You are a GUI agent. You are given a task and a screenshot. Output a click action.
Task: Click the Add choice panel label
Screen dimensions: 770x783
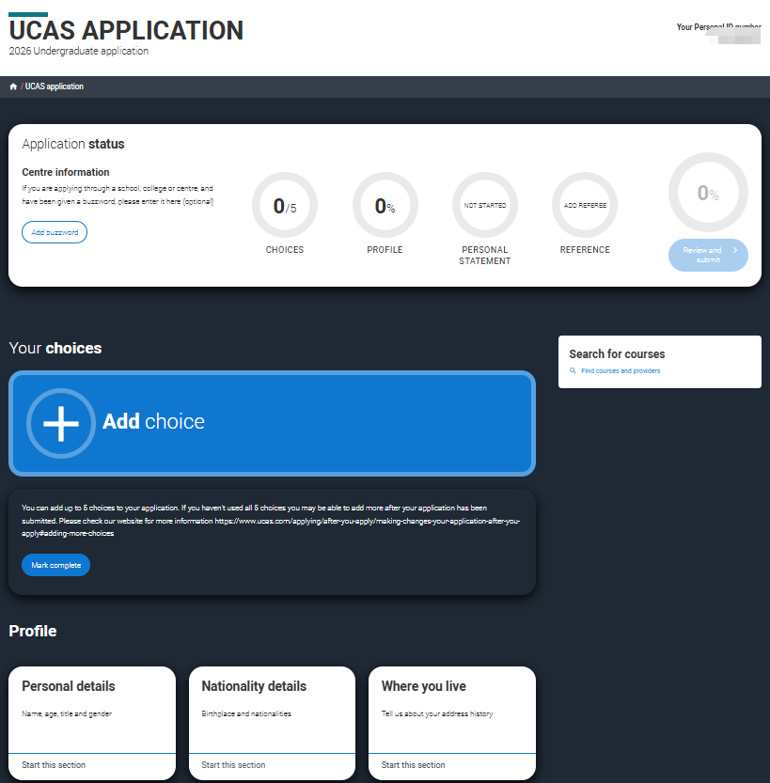153,421
